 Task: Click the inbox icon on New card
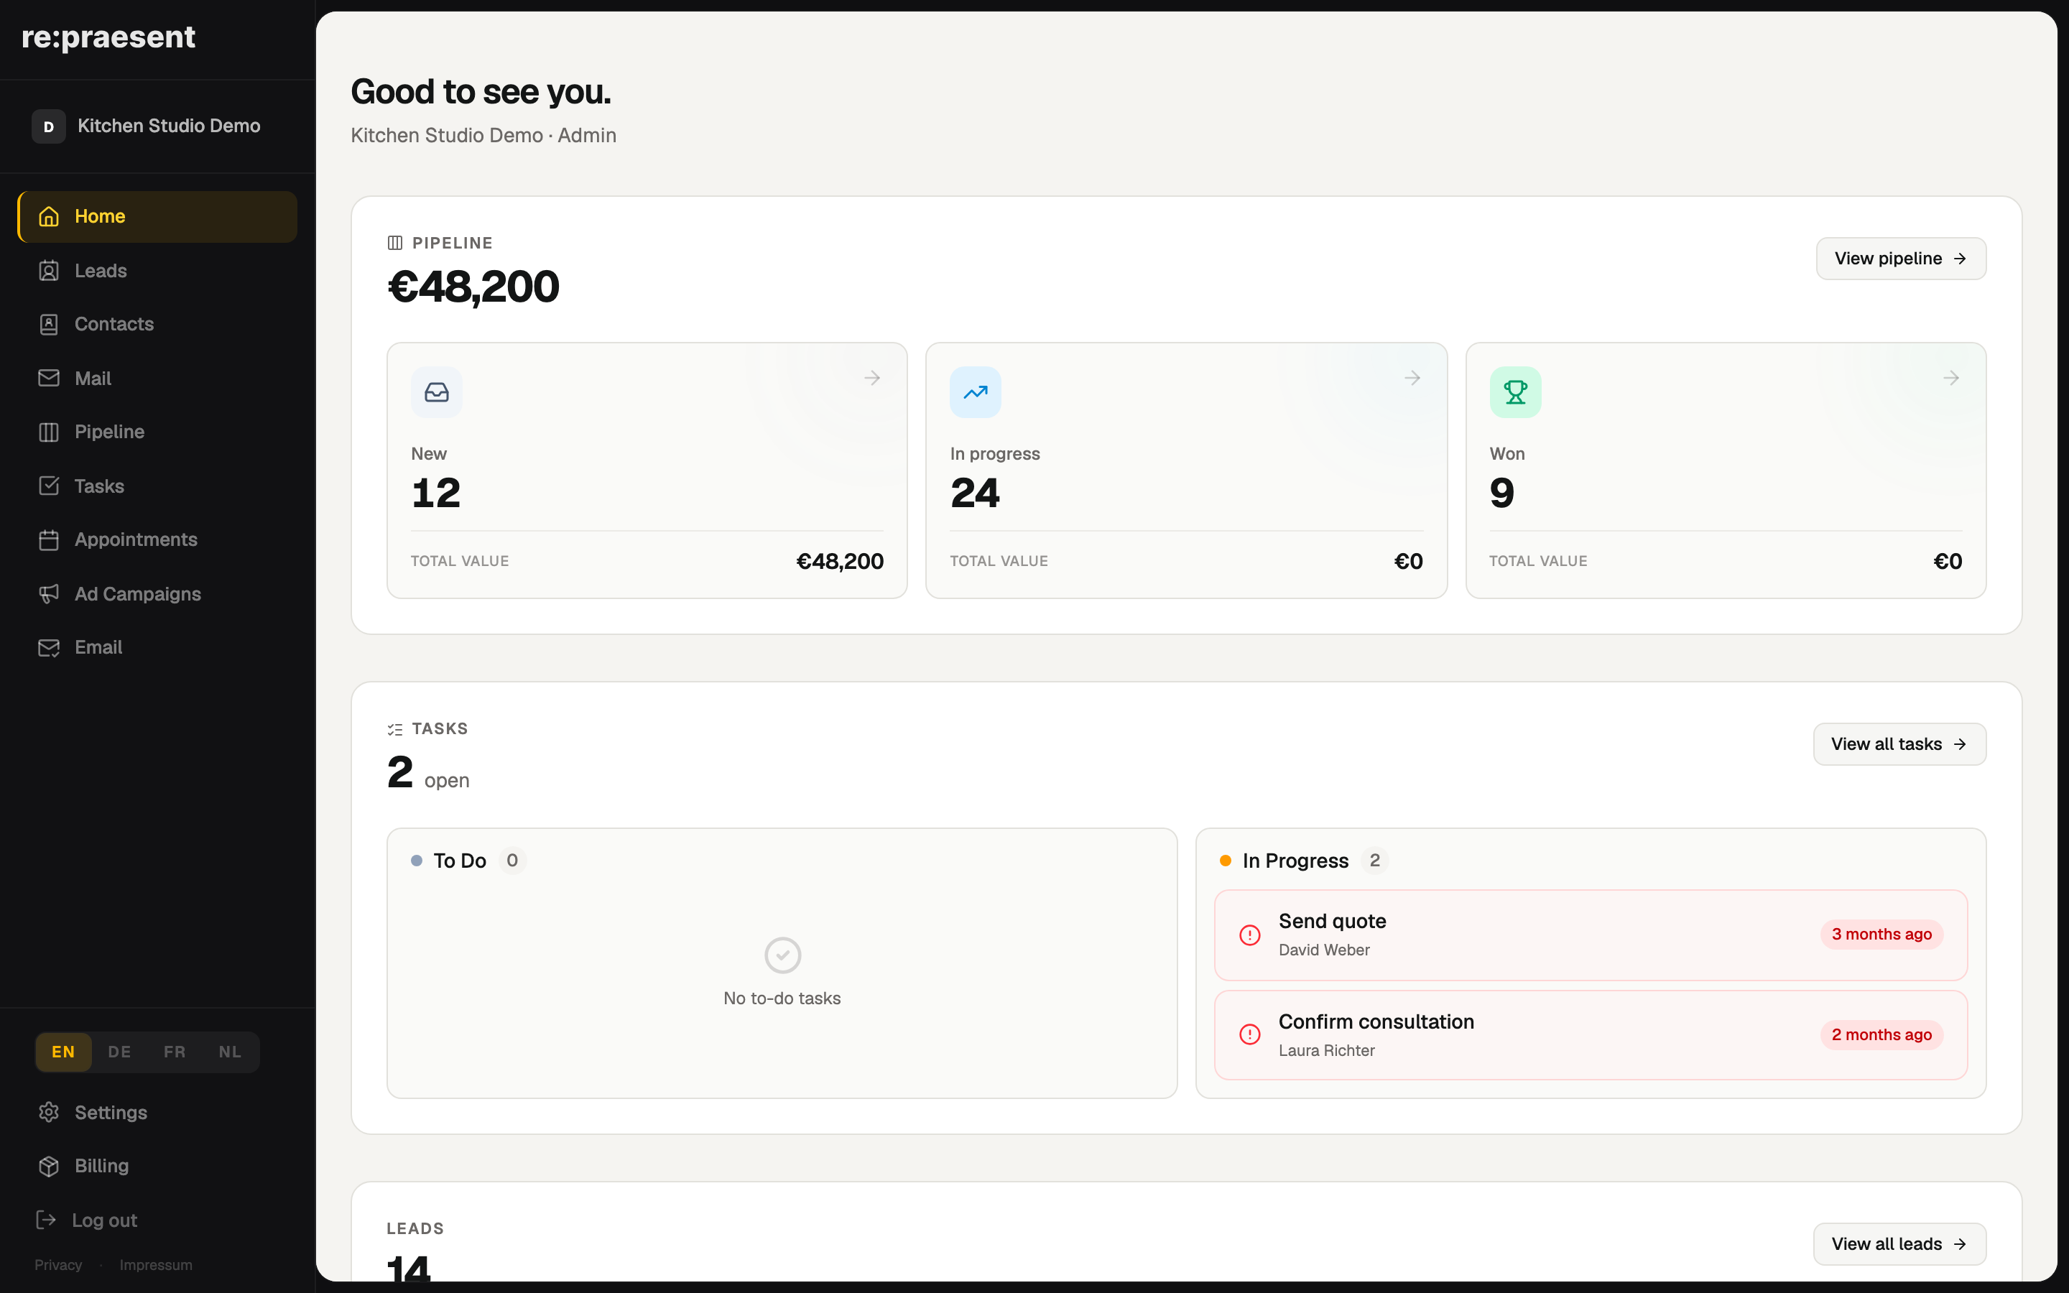[x=437, y=392]
